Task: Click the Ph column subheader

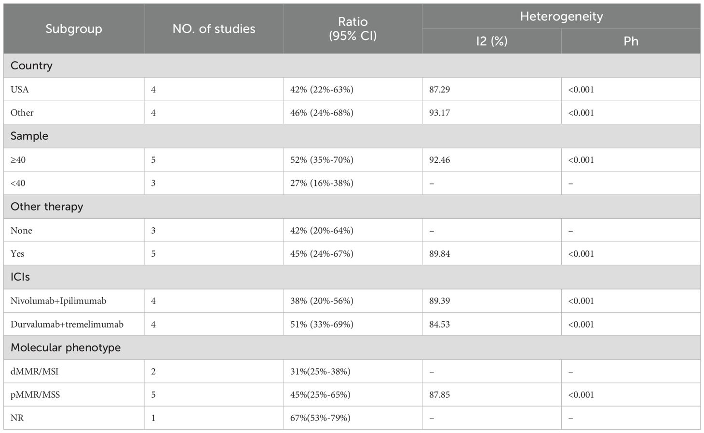Action: (631, 41)
